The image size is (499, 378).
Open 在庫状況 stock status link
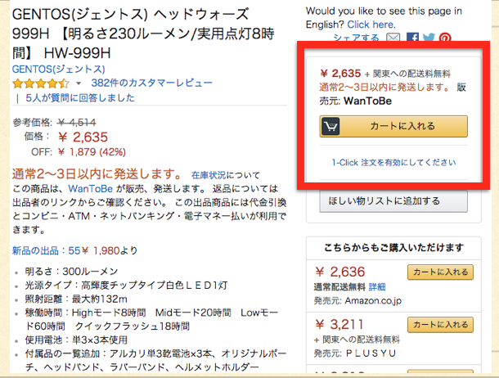pos(209,175)
